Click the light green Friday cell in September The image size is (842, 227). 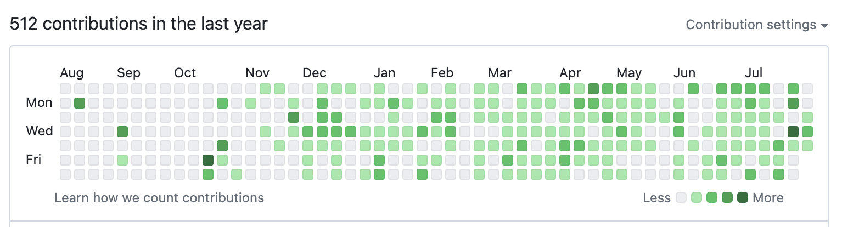pyautogui.click(x=122, y=160)
